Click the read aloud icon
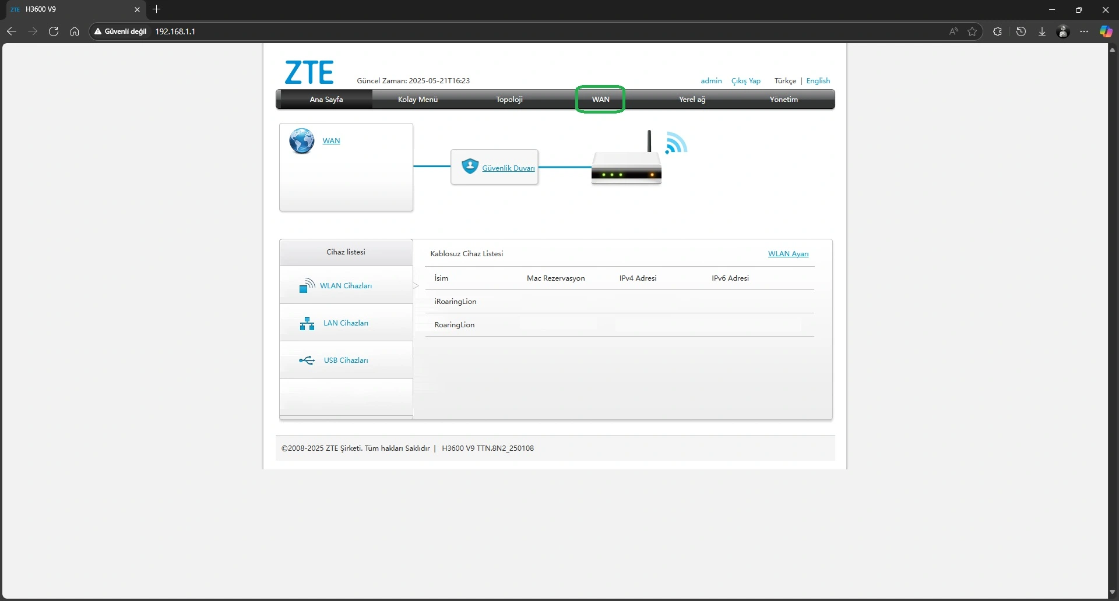The width and height of the screenshot is (1119, 601). pyautogui.click(x=953, y=31)
